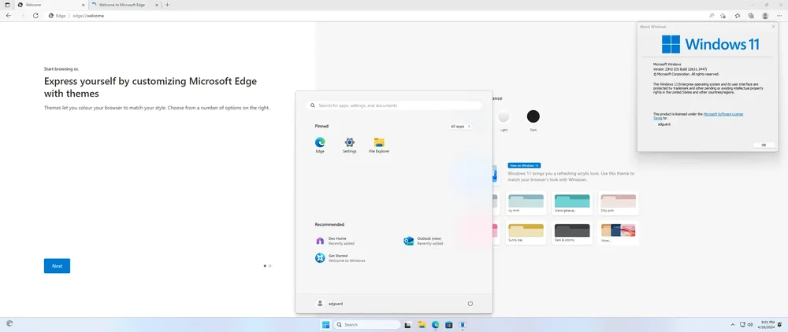Open Edge tab actions menu icon
The width and height of the screenshot is (788, 332).
[x=7, y=5]
